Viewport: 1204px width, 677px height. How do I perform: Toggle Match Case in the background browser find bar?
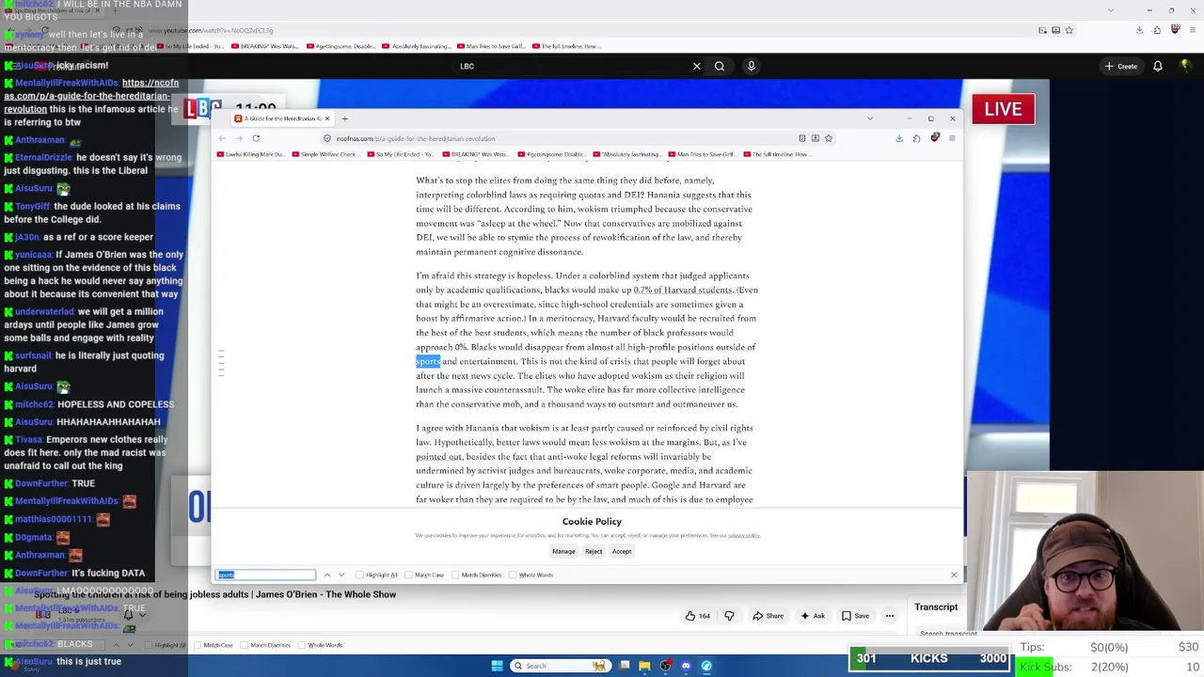214,645
